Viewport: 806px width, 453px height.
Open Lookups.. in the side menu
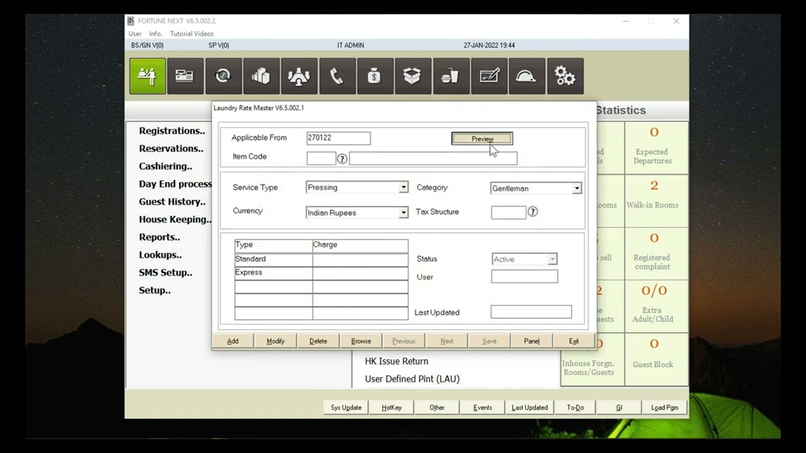coord(160,255)
